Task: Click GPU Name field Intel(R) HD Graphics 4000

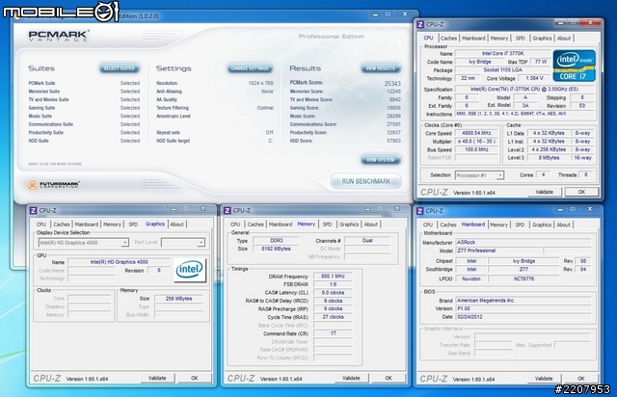Action: (120, 262)
